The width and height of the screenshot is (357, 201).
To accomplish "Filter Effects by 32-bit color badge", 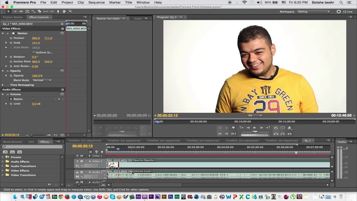I will tap(12, 152).
